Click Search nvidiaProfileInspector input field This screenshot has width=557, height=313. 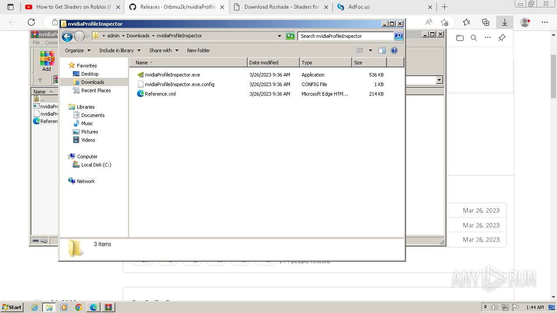click(x=346, y=36)
